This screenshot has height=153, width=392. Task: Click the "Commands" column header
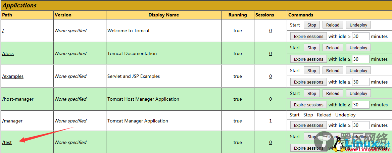(x=301, y=15)
